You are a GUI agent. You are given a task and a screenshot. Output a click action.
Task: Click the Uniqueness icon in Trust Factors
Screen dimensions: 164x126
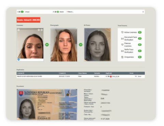tap(122, 57)
